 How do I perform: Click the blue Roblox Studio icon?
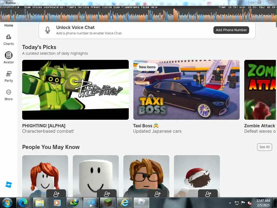point(8,184)
